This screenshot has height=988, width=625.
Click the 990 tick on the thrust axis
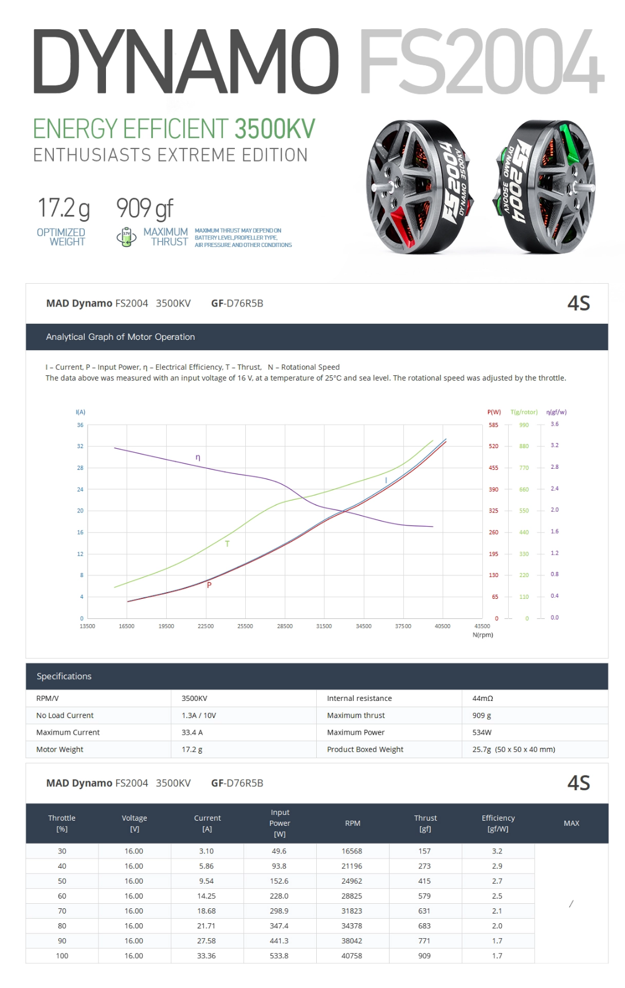click(x=524, y=425)
